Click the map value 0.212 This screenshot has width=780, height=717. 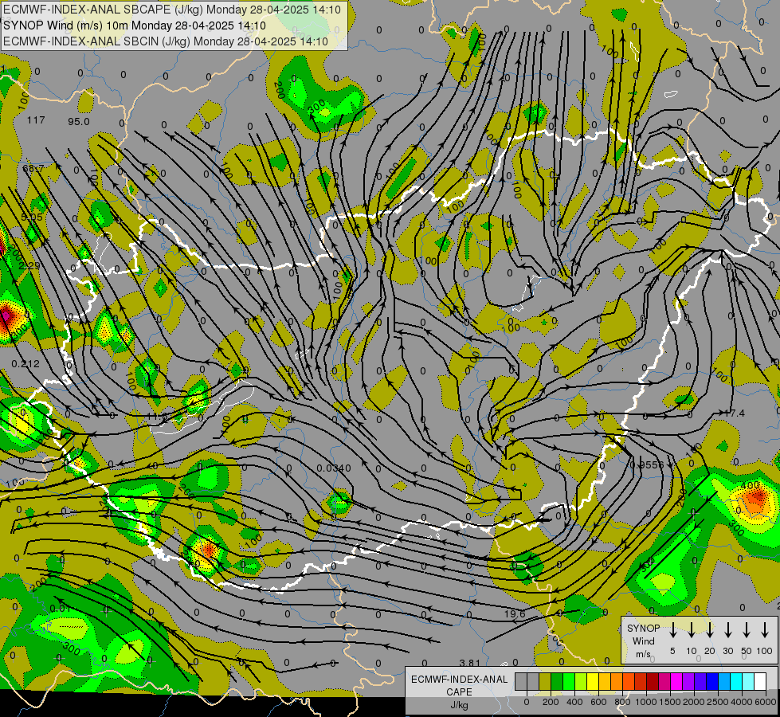tap(25, 364)
